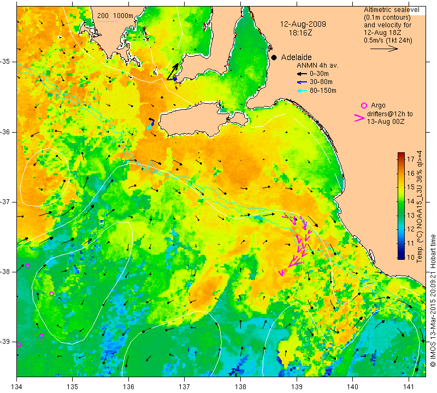
Task: Click the Altimetric sealevel caption
Action: (392, 10)
